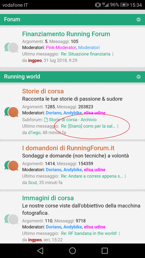Tap the 4G signal strength icon
The height and width of the screenshot is (258, 145).
coord(105,5)
